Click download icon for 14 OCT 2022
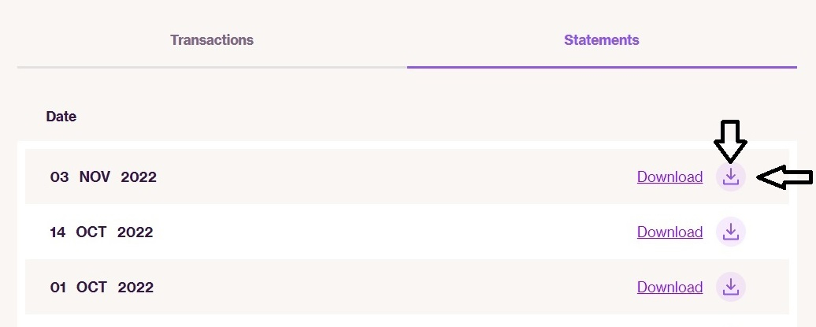The height and width of the screenshot is (327, 816). tap(731, 232)
